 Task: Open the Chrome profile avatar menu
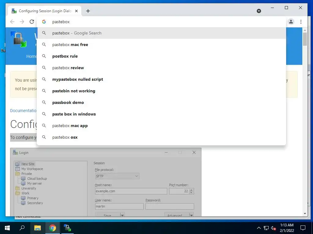tap(291, 22)
